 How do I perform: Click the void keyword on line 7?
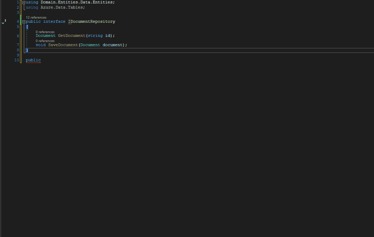40,45
